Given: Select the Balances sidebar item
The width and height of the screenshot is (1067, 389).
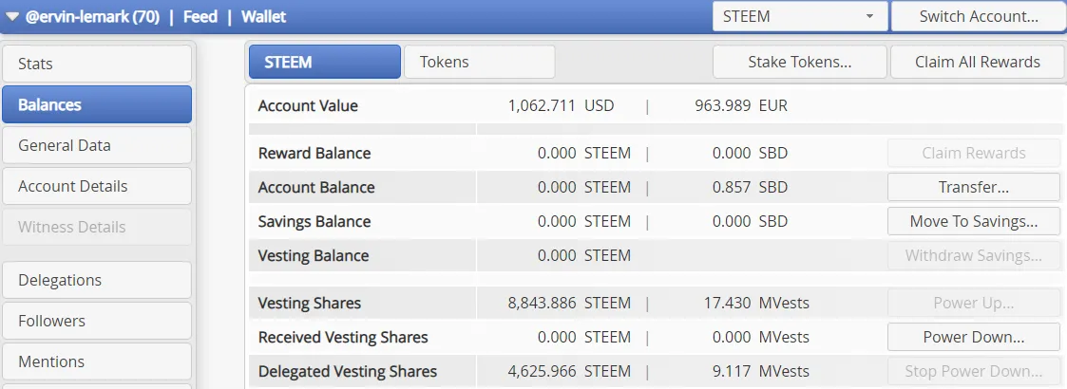Looking at the screenshot, I should pyautogui.click(x=97, y=104).
